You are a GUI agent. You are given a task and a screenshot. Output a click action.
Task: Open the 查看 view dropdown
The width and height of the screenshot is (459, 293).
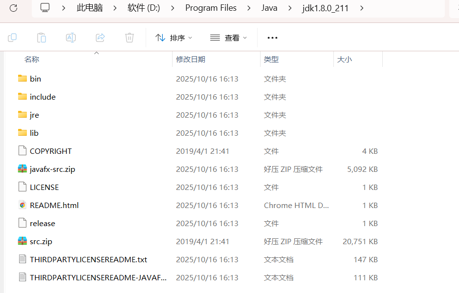(229, 38)
